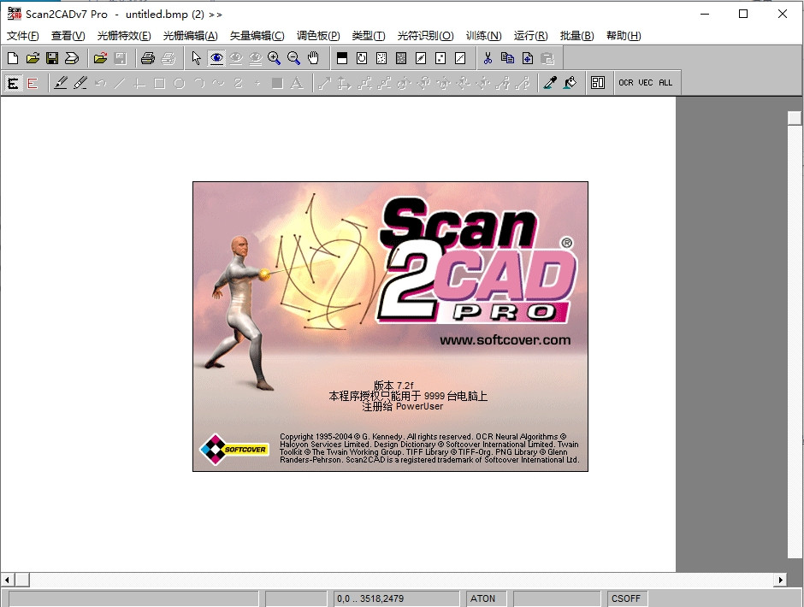This screenshot has width=804, height=607.
Task: Copy selection with the two-pages icon
Action: click(x=507, y=58)
